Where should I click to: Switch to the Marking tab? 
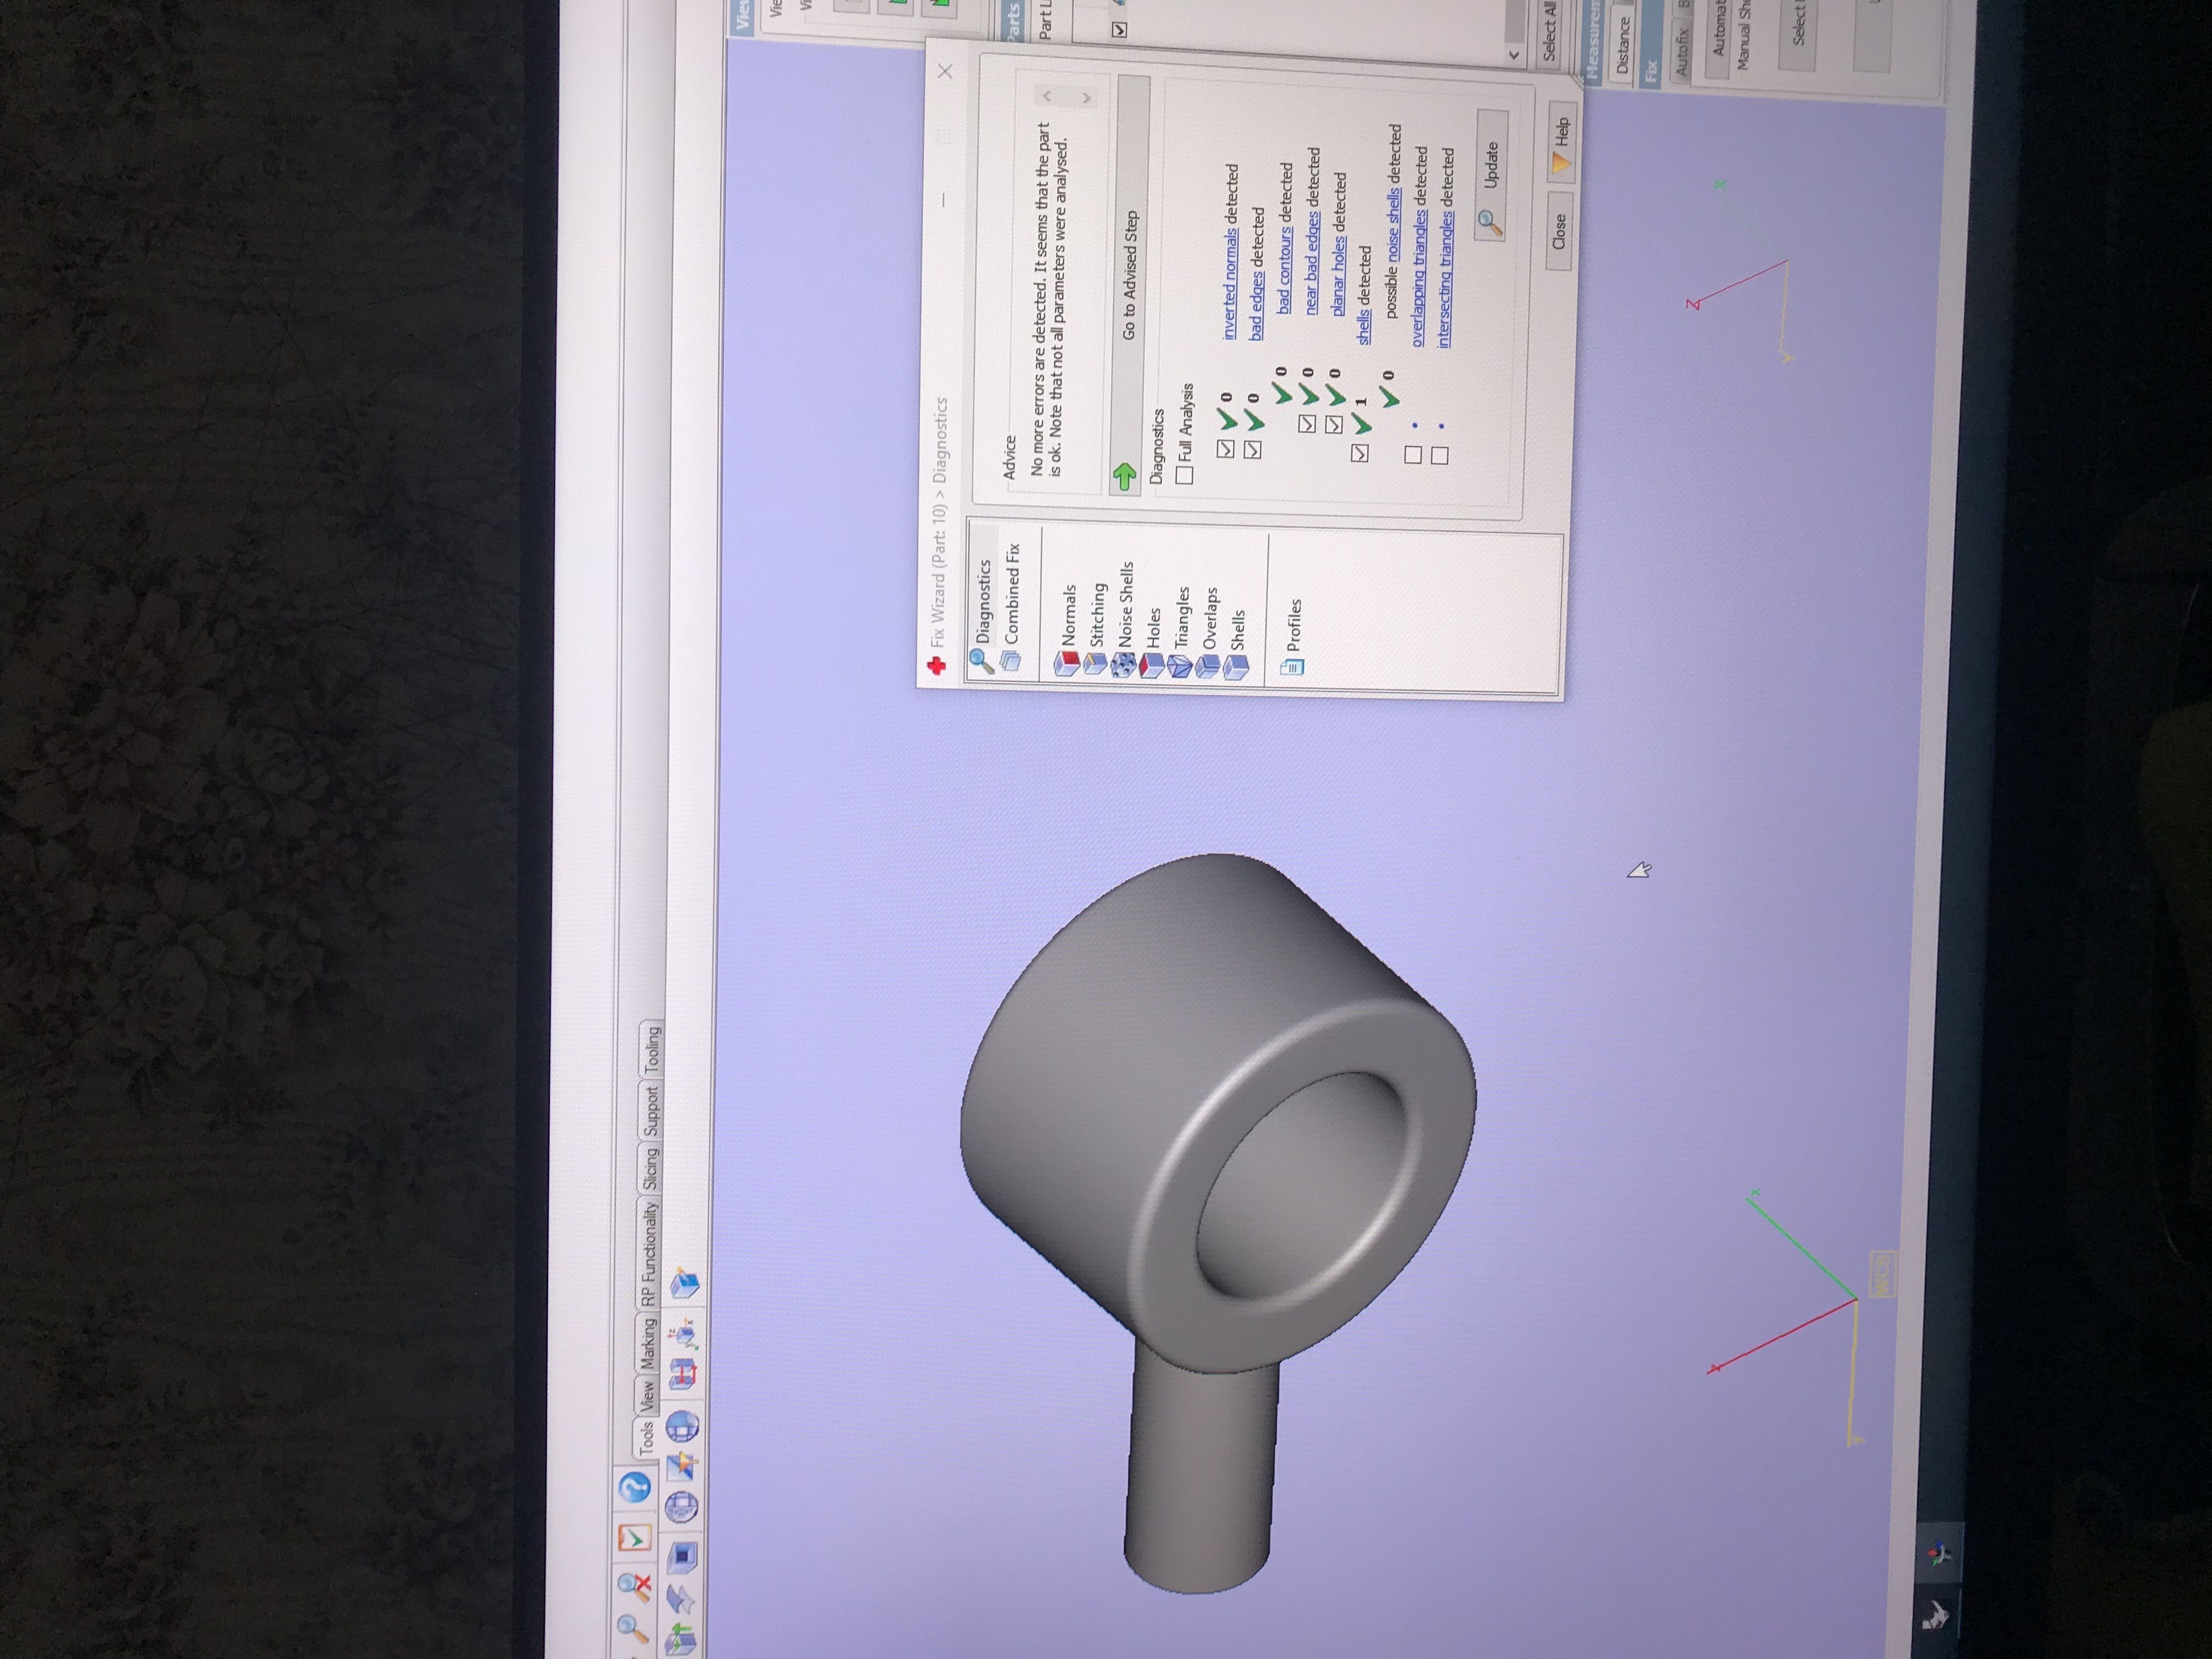[648, 1343]
